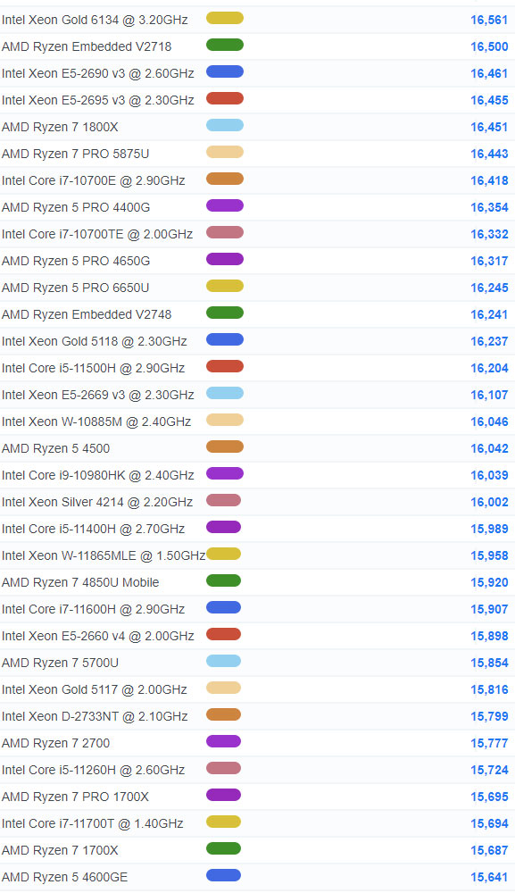This screenshot has height=893, width=515.
Task: Select AMD Ryzen 5 4600GE name
Action: [64, 877]
